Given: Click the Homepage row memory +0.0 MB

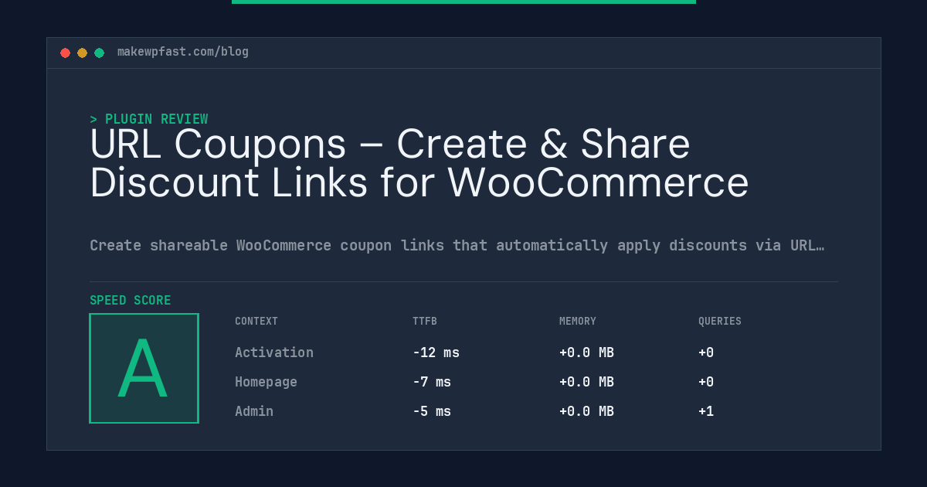Looking at the screenshot, I should tap(586, 382).
